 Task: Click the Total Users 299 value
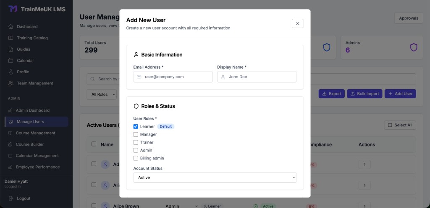coord(91,50)
